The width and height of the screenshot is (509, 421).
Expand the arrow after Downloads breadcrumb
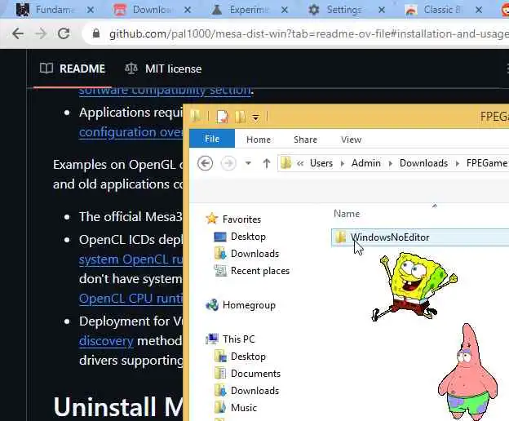click(458, 163)
